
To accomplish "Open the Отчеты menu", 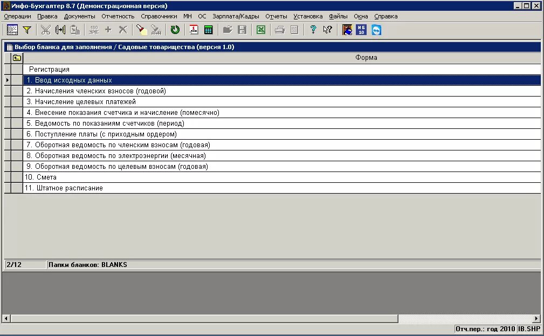I will 276,16.
